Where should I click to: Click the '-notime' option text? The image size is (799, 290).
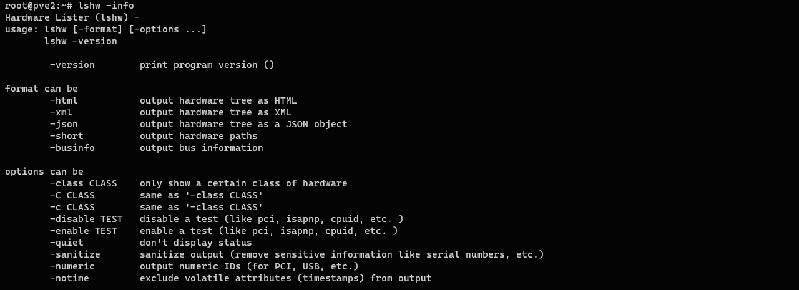[x=69, y=278]
